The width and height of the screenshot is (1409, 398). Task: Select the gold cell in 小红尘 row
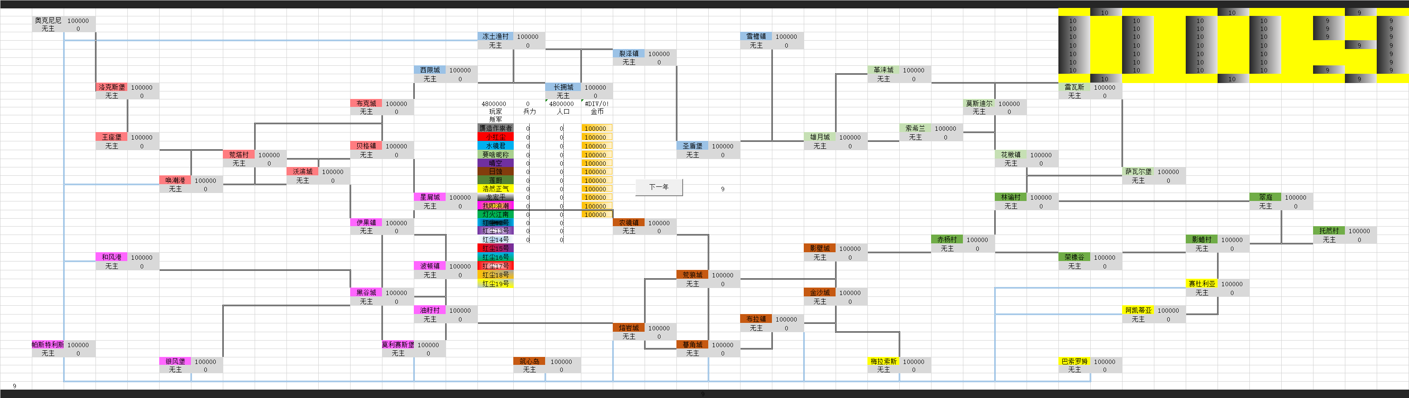click(597, 137)
